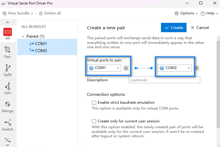Click Delete all bundles
The image size is (220, 147).
[50, 13]
